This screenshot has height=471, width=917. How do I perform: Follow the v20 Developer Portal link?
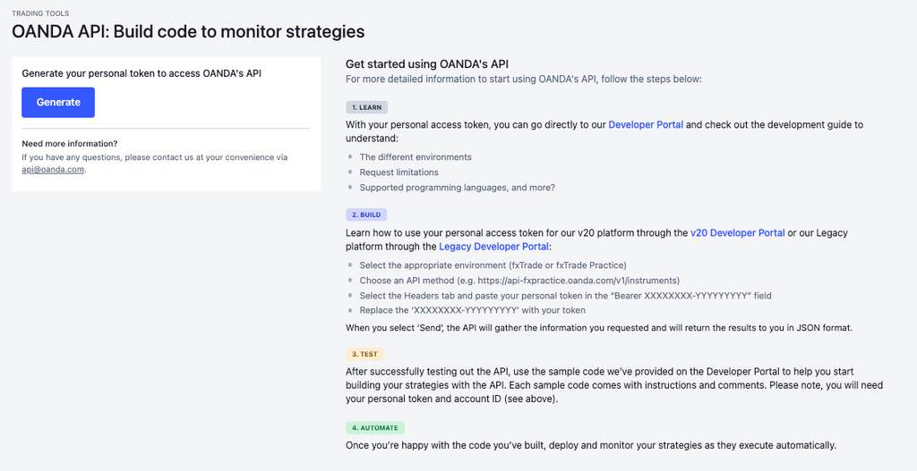(x=737, y=233)
